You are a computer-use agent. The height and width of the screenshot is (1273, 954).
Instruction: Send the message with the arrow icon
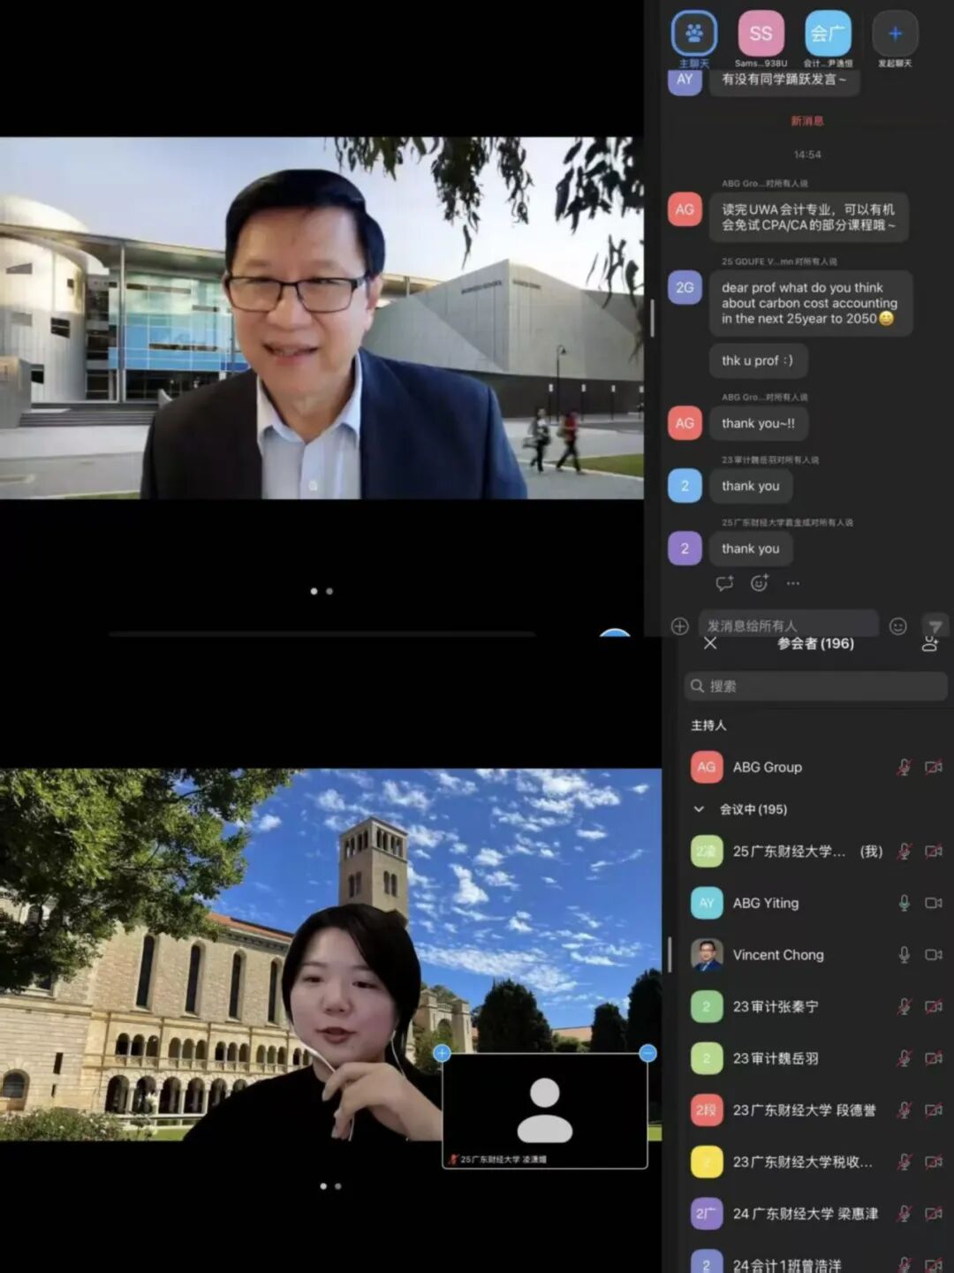pyautogui.click(x=935, y=626)
